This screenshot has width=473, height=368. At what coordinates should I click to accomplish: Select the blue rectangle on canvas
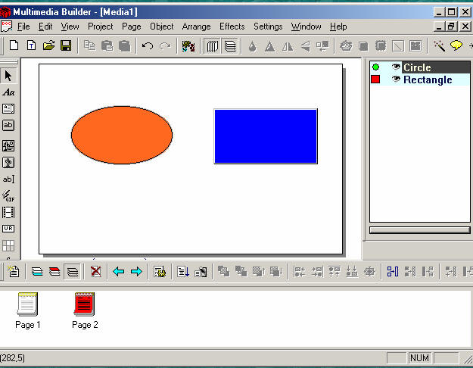pyautogui.click(x=266, y=136)
